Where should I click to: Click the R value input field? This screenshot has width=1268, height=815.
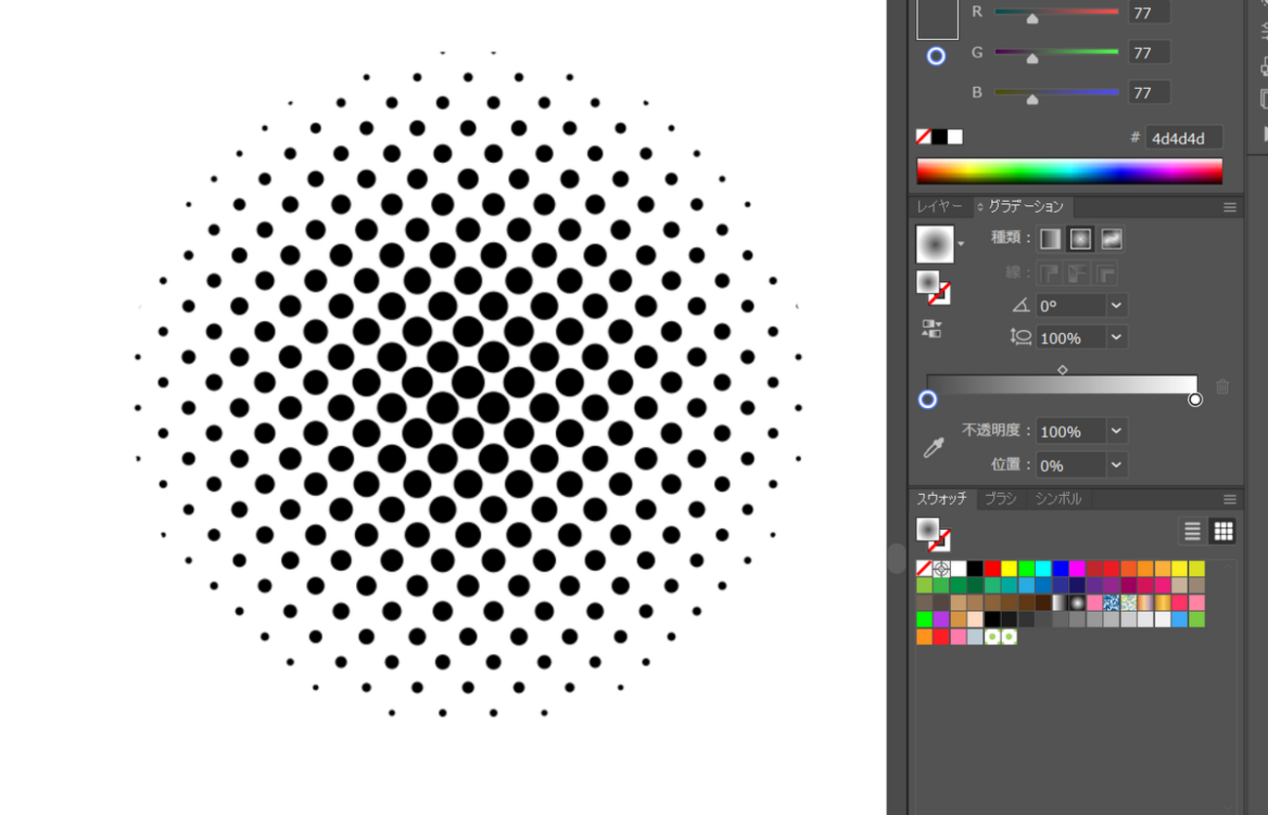(x=1149, y=13)
